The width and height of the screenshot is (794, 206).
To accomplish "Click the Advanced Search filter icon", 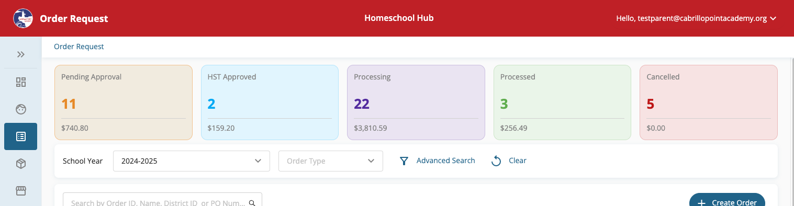I will pyautogui.click(x=404, y=161).
